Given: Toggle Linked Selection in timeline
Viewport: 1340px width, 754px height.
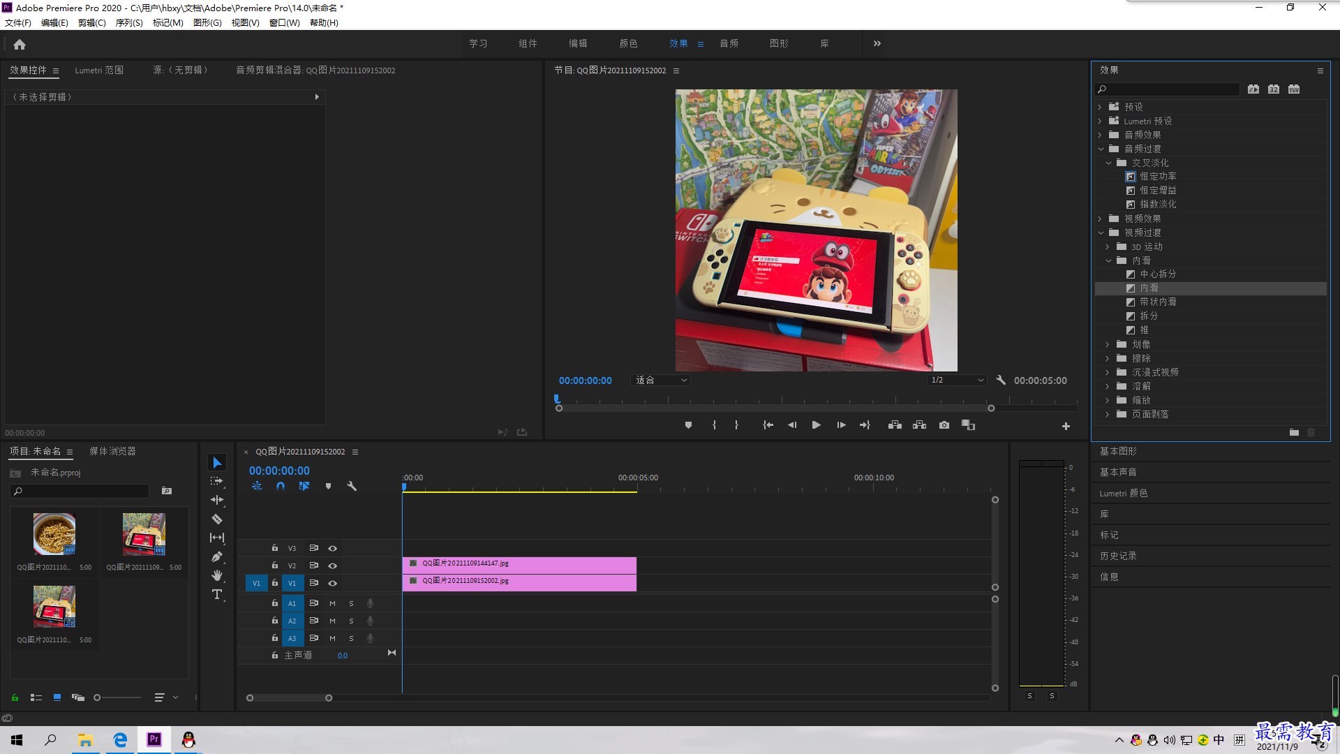Looking at the screenshot, I should [304, 486].
